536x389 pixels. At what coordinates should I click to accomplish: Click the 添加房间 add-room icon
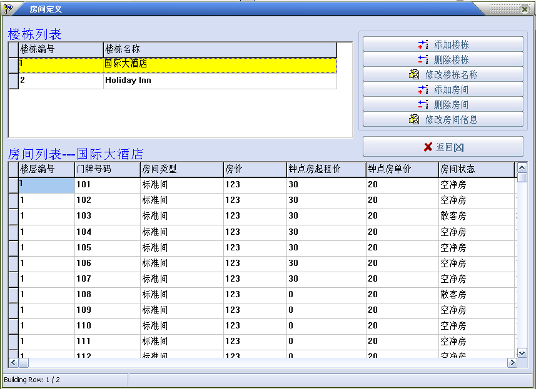click(x=423, y=89)
